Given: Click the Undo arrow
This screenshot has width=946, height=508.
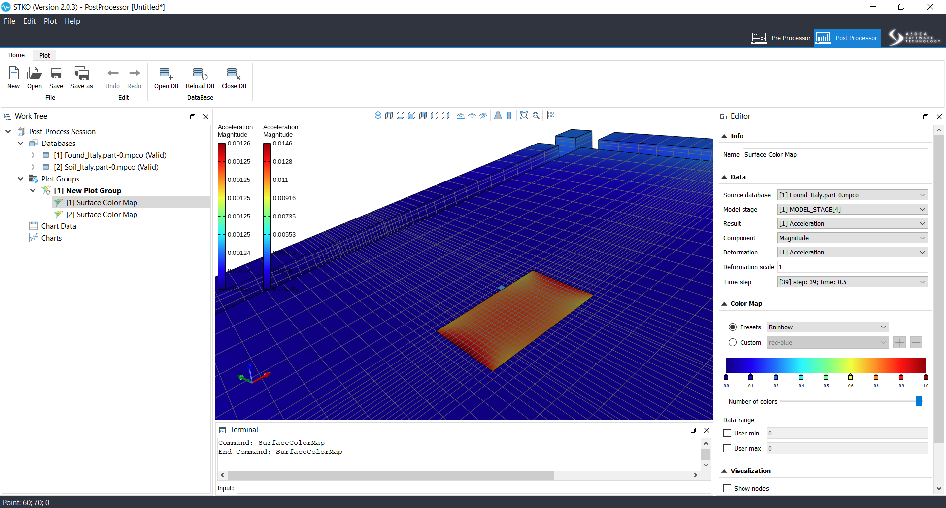Looking at the screenshot, I should [113, 73].
